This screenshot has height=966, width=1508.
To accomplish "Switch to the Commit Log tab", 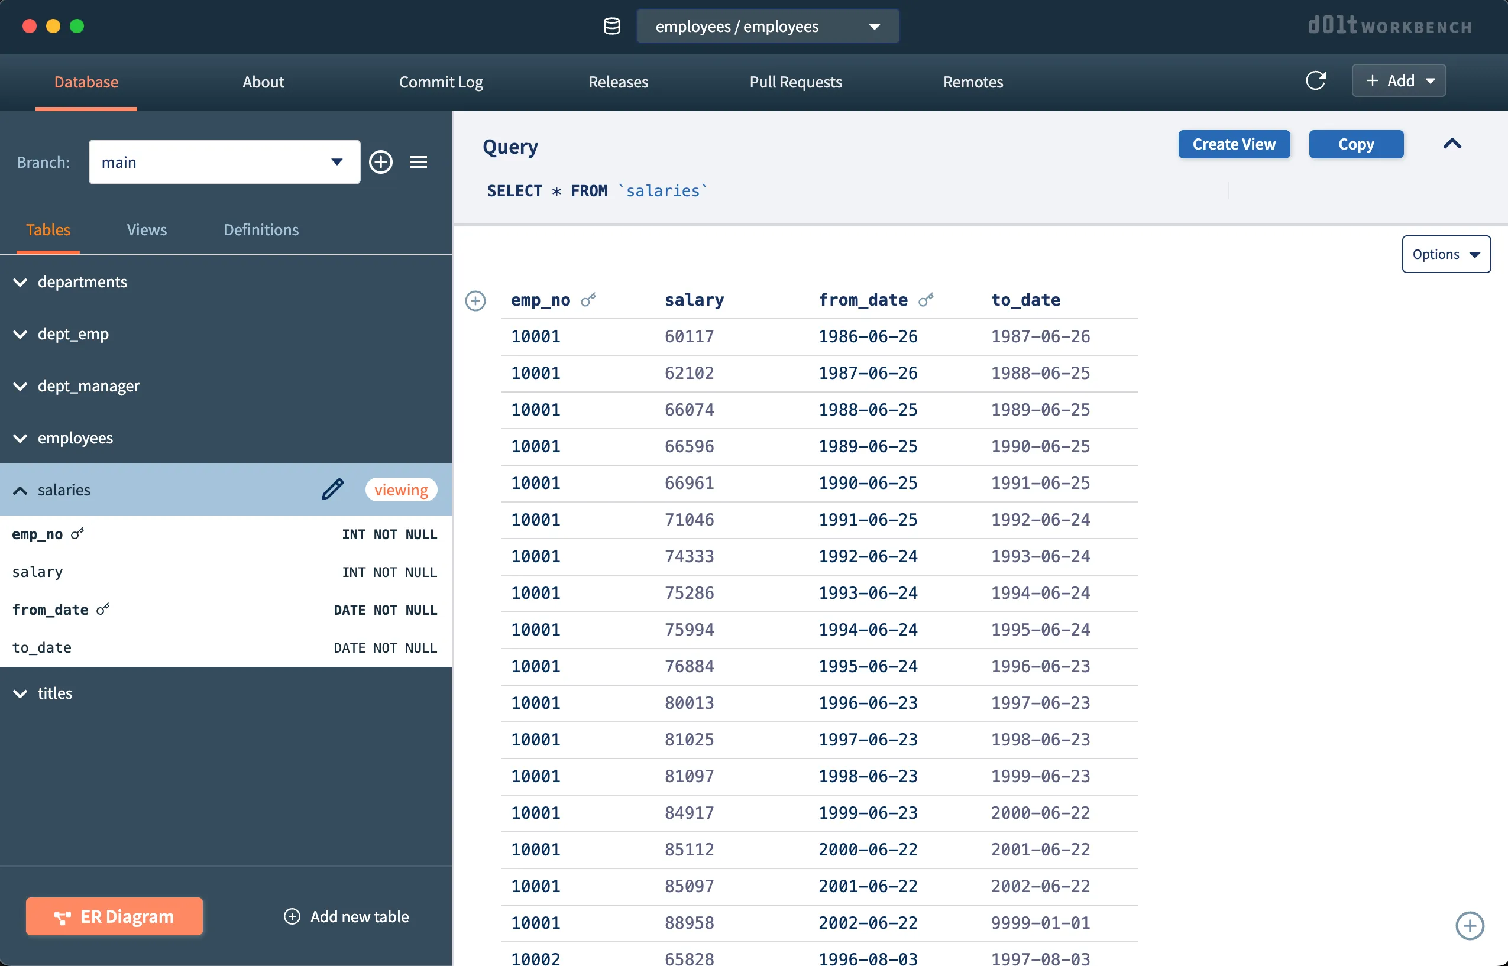I will 441,82.
